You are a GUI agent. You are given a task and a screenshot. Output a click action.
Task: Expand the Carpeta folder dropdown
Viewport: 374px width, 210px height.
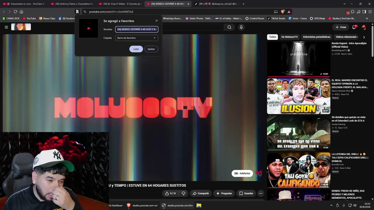coord(137,38)
